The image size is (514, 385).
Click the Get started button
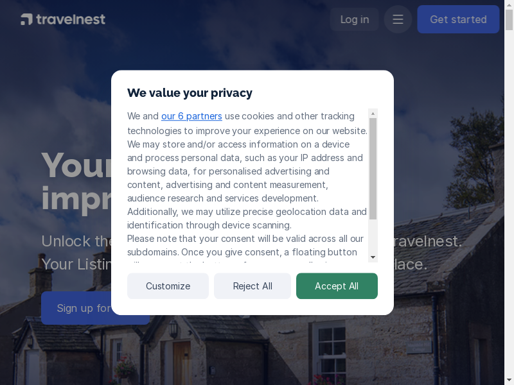point(458,19)
